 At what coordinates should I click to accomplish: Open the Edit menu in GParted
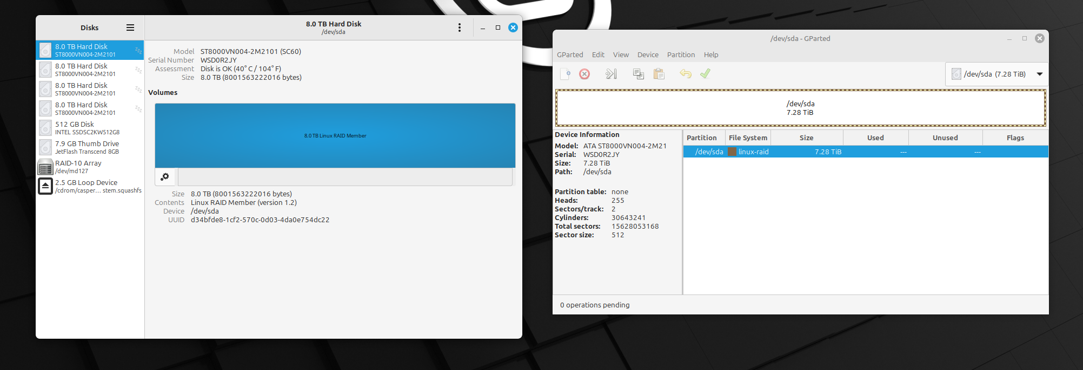pyautogui.click(x=598, y=54)
